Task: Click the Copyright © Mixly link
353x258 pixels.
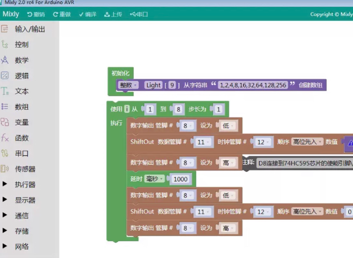Action: tap(331, 15)
